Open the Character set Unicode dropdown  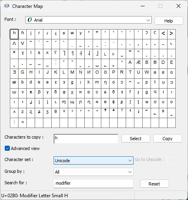click(x=93, y=160)
